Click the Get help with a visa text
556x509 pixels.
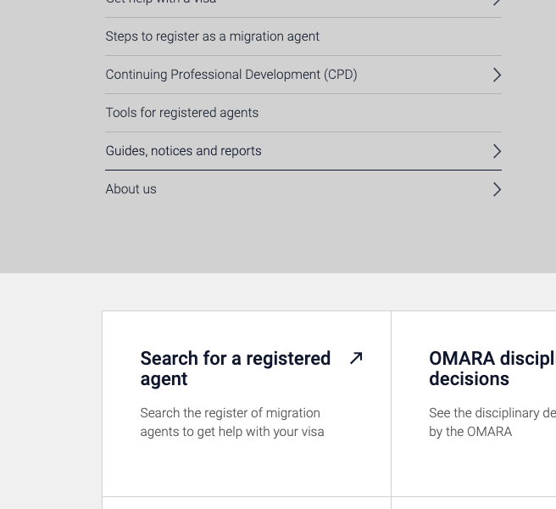coord(161,3)
